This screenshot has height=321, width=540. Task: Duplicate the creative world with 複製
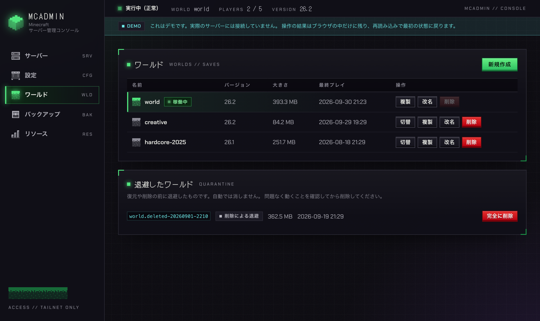point(427,122)
